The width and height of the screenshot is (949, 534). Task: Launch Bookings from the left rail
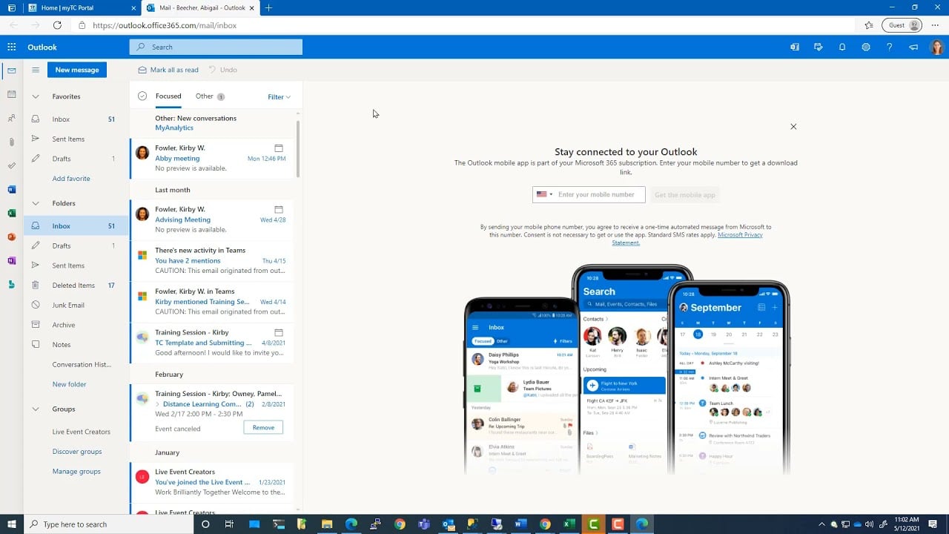(11, 284)
